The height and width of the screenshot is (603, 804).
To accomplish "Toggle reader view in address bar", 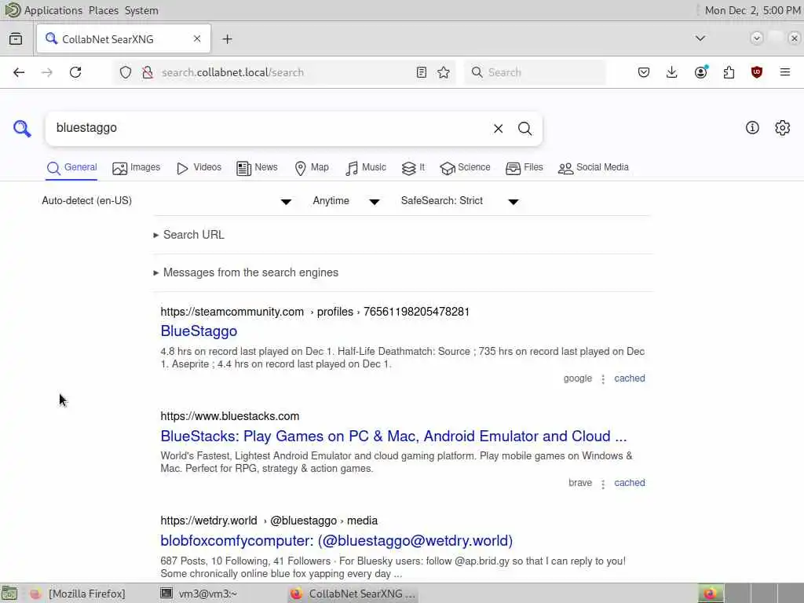I will click(422, 72).
